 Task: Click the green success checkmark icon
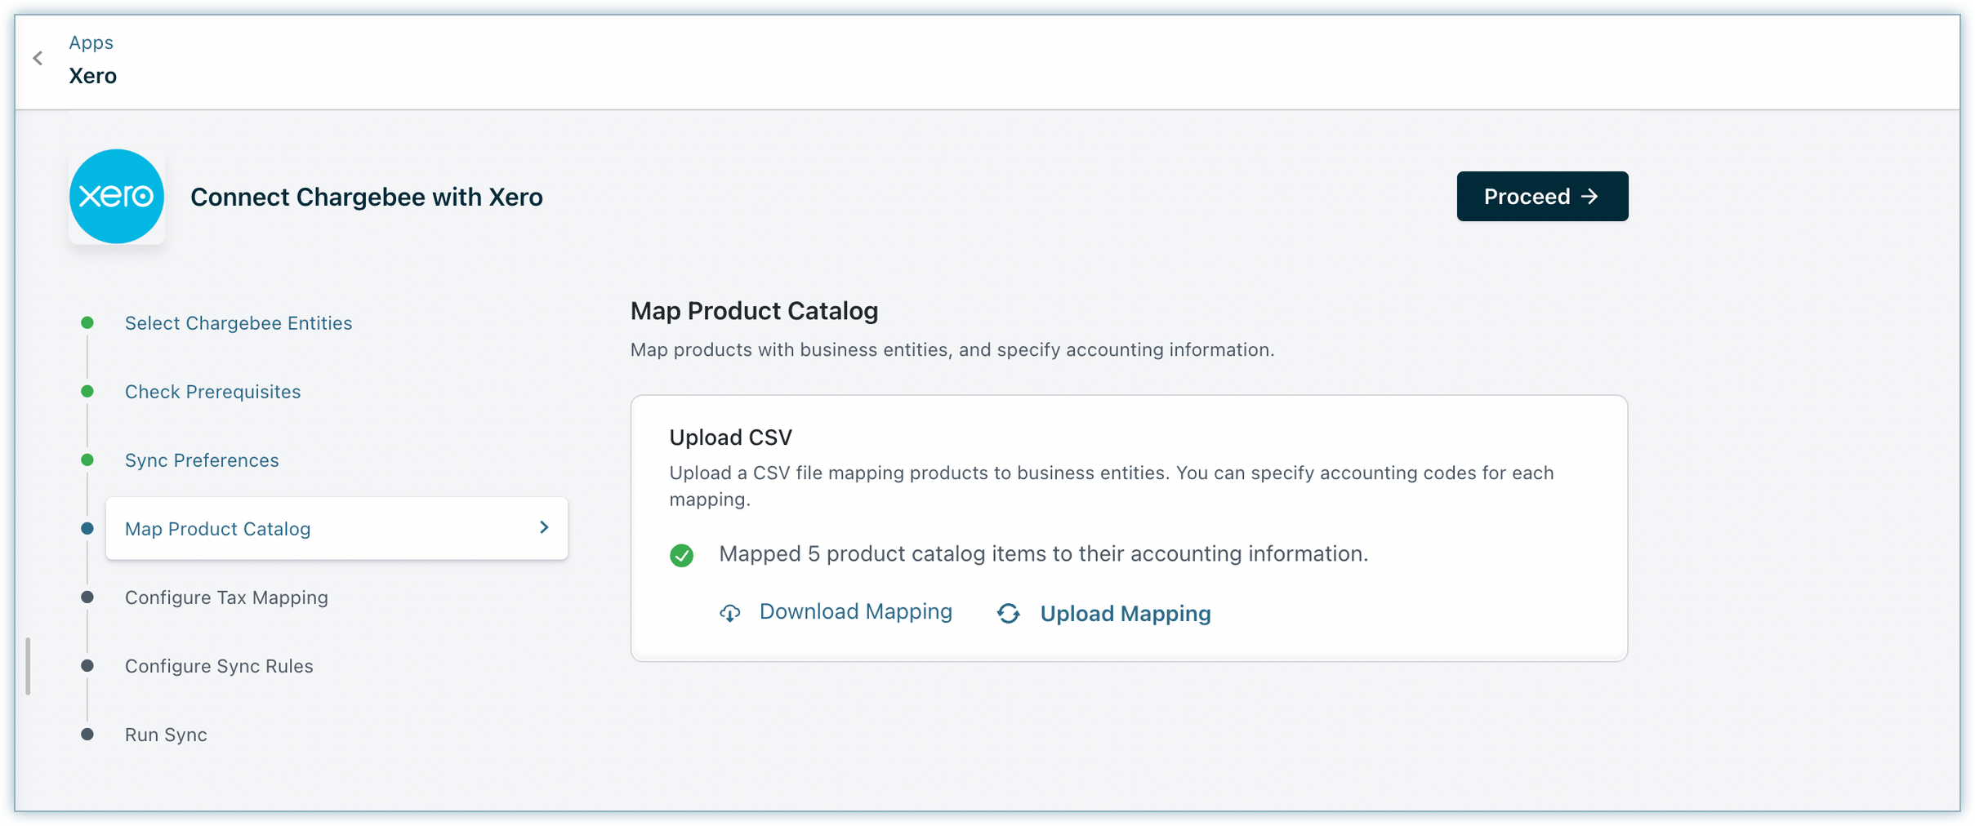tap(681, 555)
